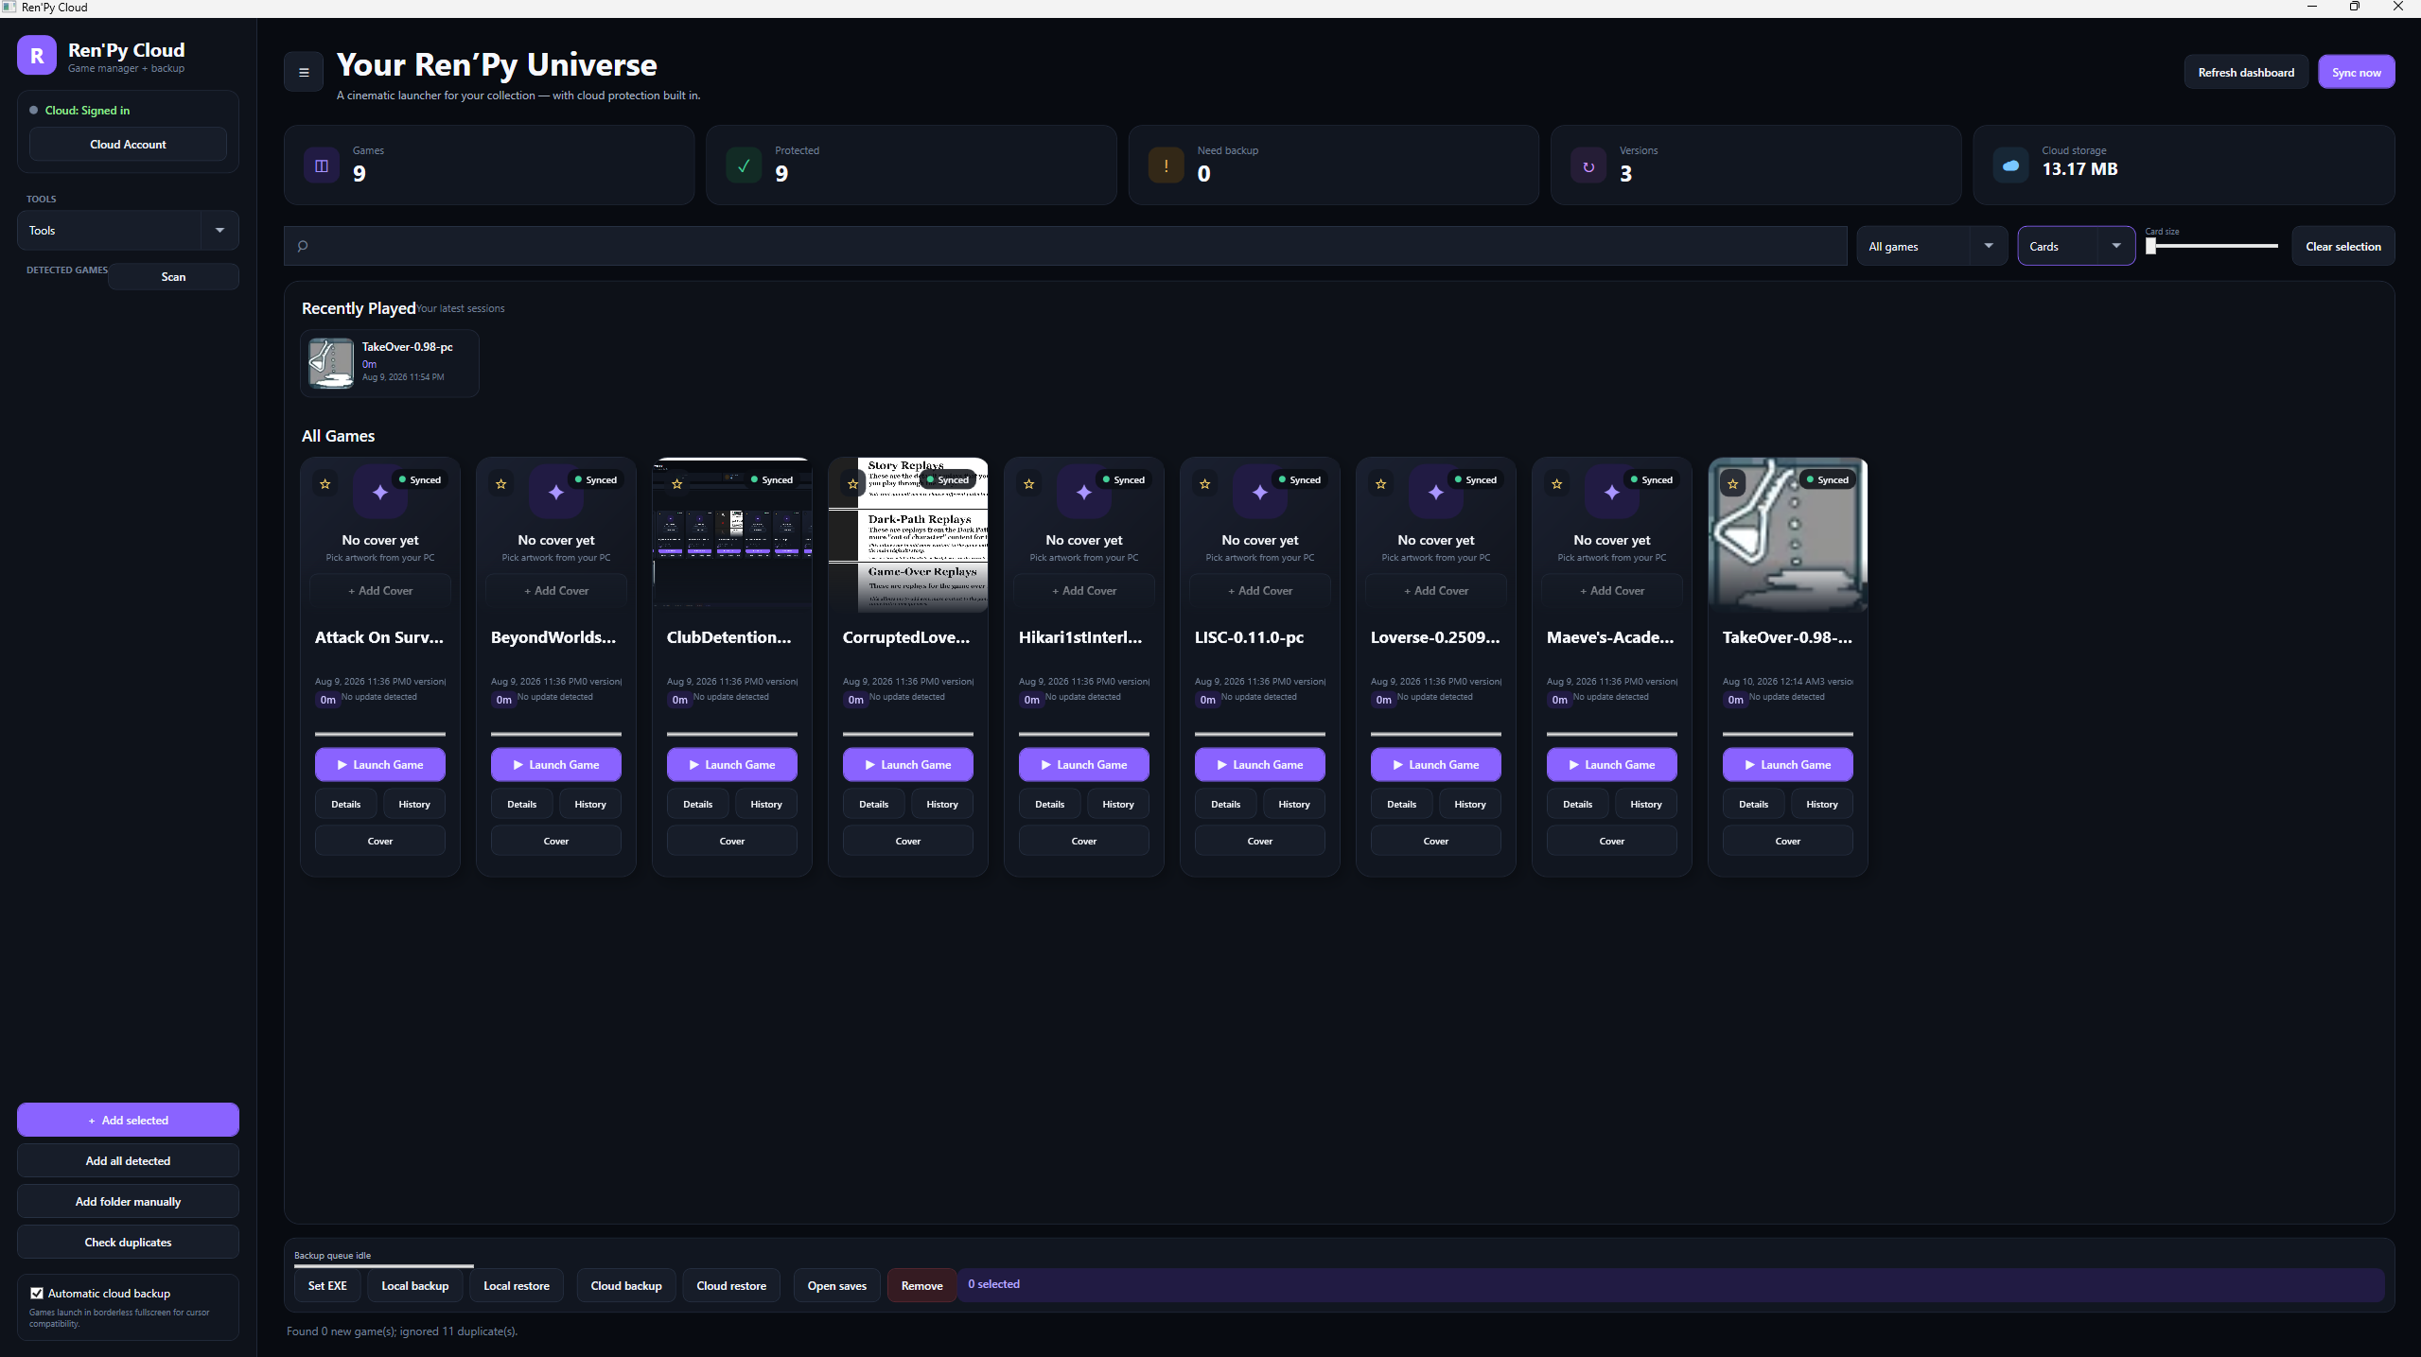Click the sparkle placeholder on Loverse-0.2509...
This screenshot has height=1357, width=2421.
pyautogui.click(x=1436, y=492)
